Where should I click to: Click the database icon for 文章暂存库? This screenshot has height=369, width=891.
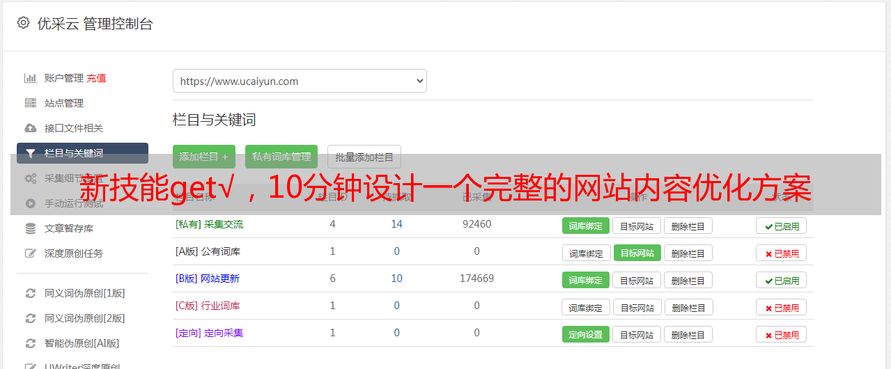click(x=30, y=228)
